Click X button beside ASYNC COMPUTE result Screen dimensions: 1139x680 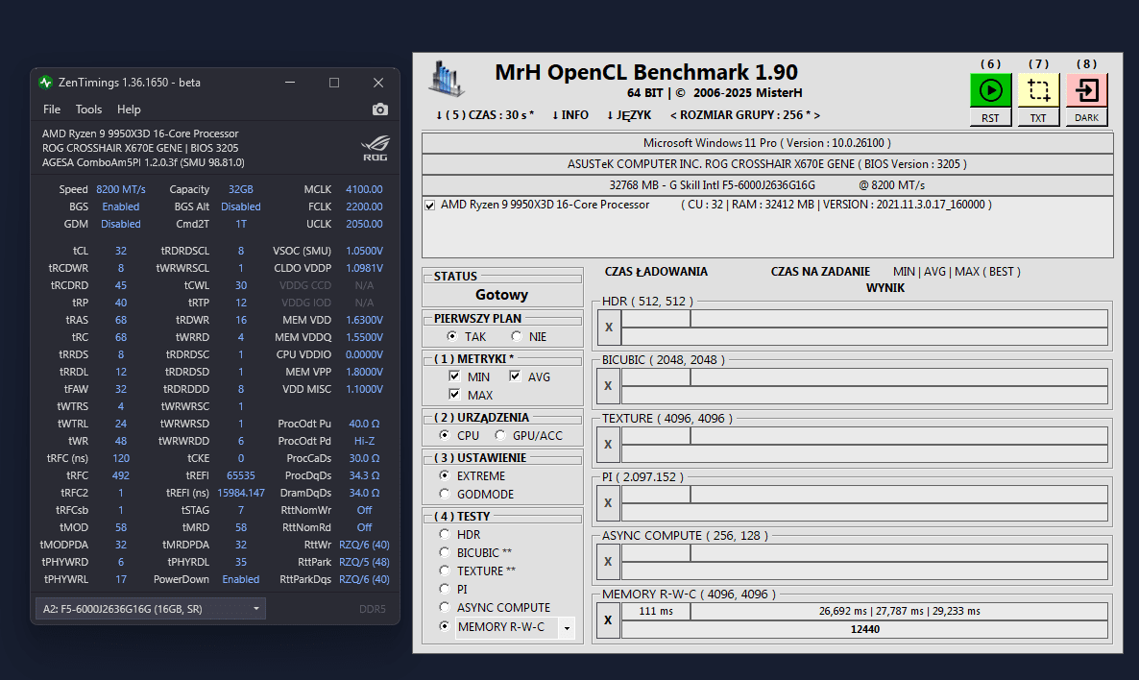pos(609,562)
